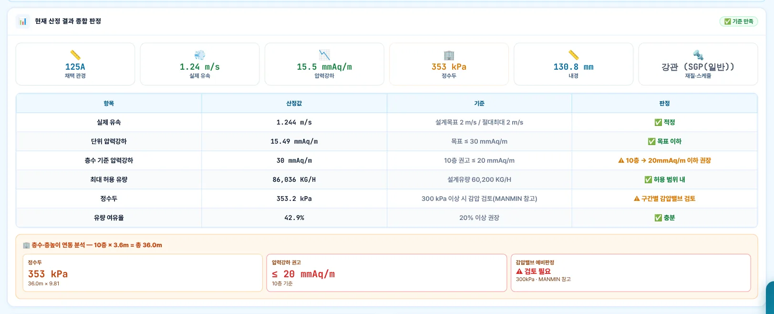Click the green check icon next to 허용 범위 내
774x314 pixels.
[x=648, y=180]
